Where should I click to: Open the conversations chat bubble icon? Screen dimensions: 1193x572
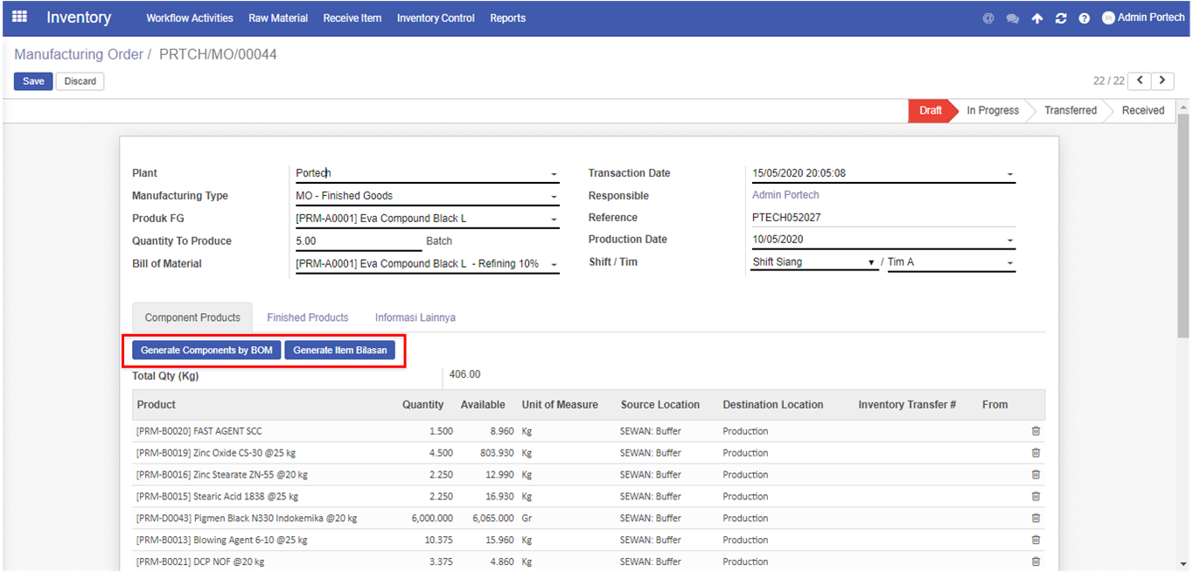point(1012,18)
